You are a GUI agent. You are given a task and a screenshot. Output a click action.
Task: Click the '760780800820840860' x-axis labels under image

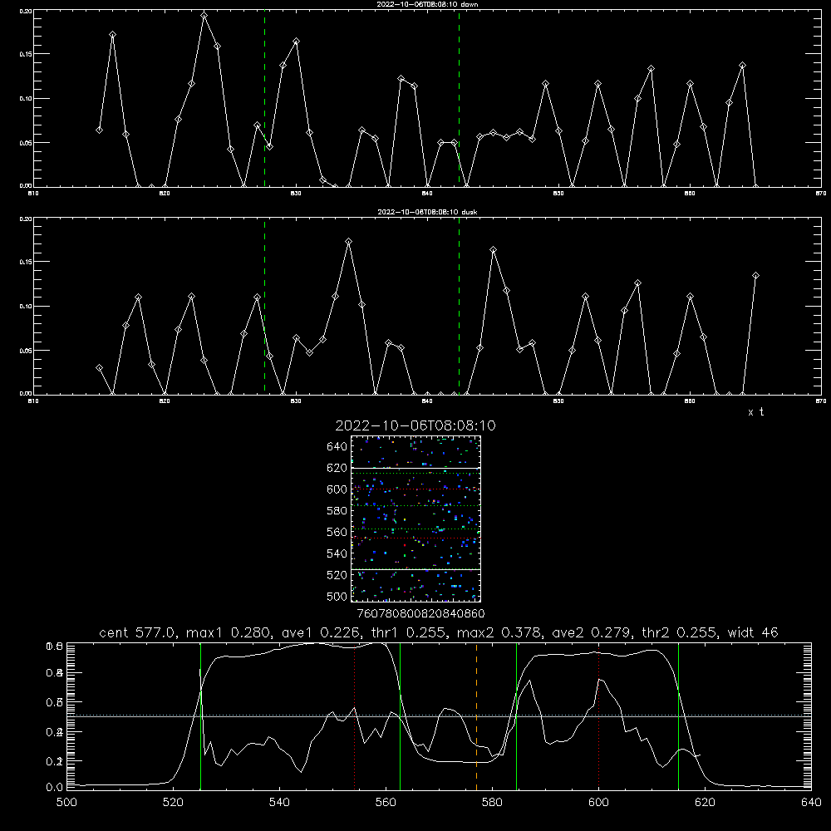click(x=421, y=613)
